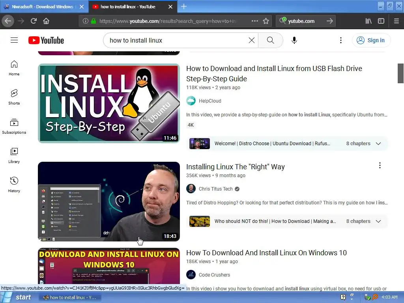Image resolution: width=404 pixels, height=303 pixels.
Task: Open Welcome chapter preview thumbnail
Action: [x=199, y=144]
